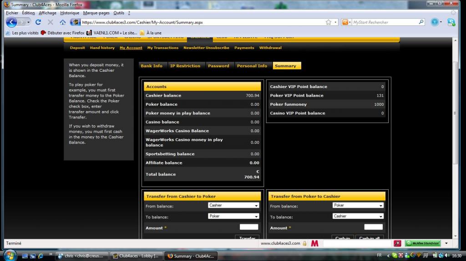Open the Windows Start orb
The width and height of the screenshot is (466, 261).
10,256
